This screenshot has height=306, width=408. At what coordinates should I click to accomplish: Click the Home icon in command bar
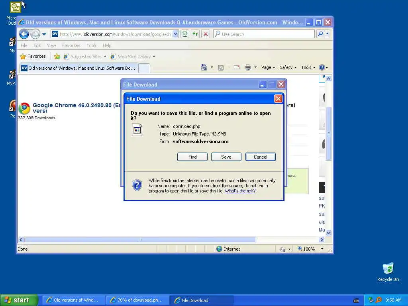(204, 67)
